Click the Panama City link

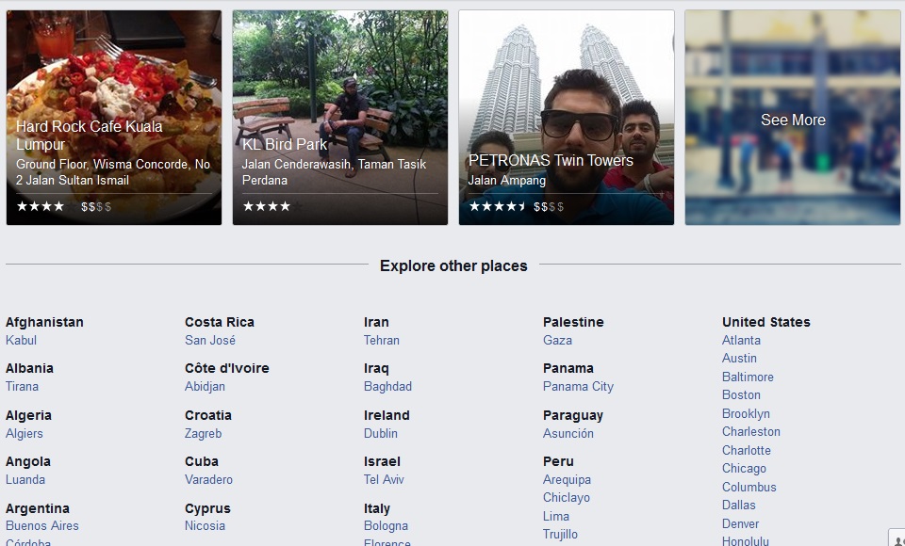[578, 386]
